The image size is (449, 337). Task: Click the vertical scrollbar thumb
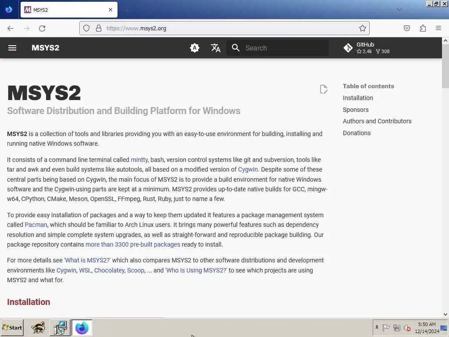[x=445, y=66]
